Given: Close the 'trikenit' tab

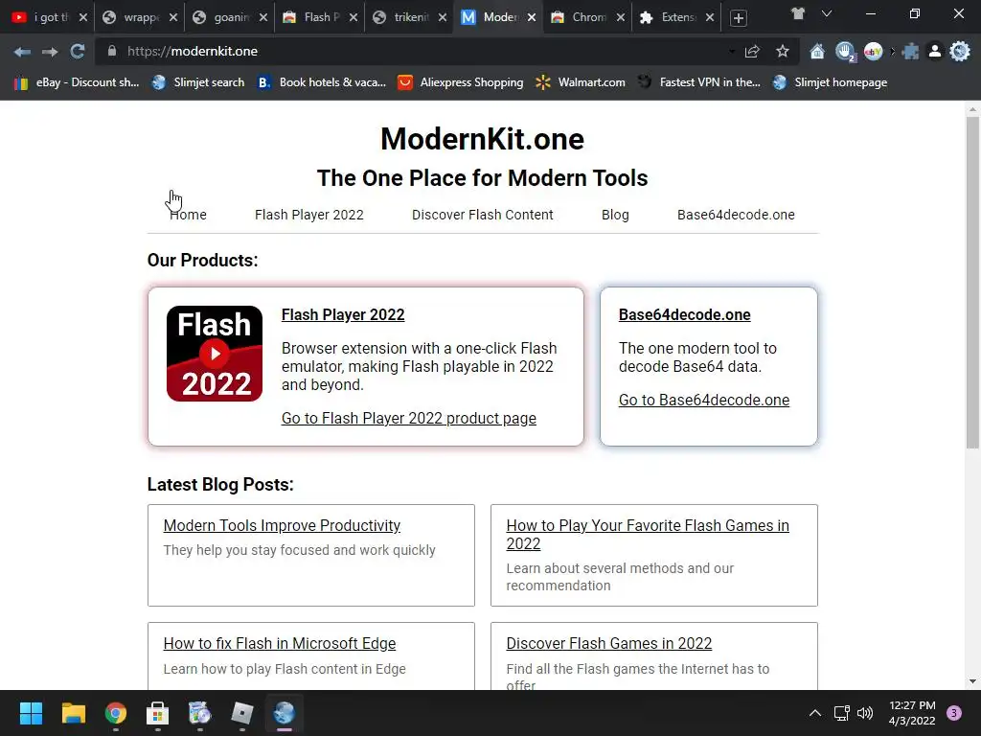Looking at the screenshot, I should (443, 17).
